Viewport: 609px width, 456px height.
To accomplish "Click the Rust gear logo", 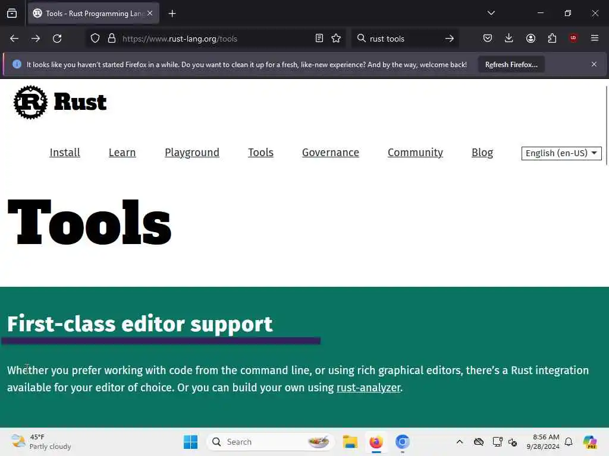I will coord(30,102).
